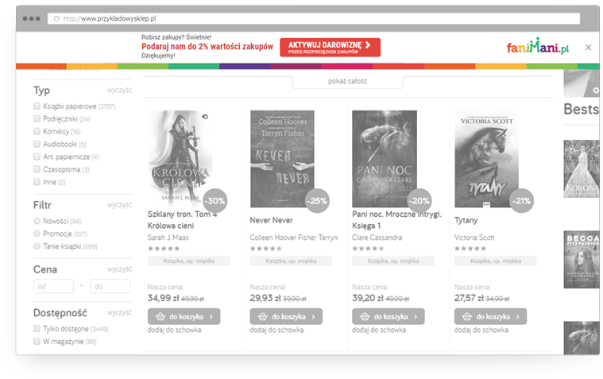Click the price 'od' input field
Screen dimensions: 603x379
[53, 286]
